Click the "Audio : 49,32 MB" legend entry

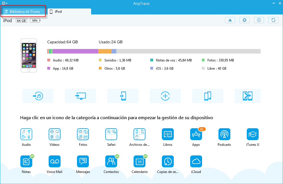tap(63, 60)
